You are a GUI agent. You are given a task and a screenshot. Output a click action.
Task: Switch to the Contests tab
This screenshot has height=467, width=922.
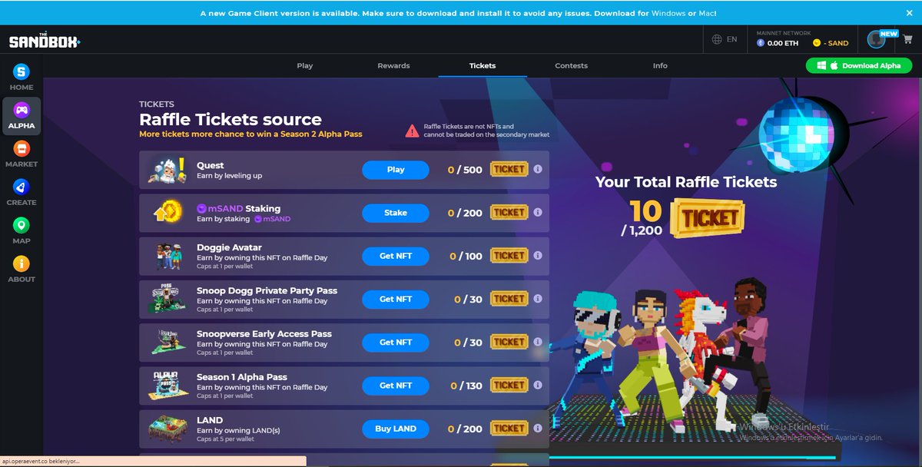coord(571,65)
